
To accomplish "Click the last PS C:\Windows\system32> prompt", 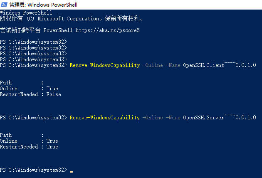I will coord(33,170).
